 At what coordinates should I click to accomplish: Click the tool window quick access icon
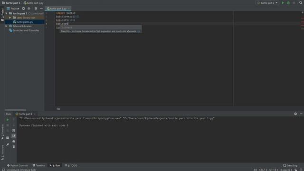(x=3, y=170)
